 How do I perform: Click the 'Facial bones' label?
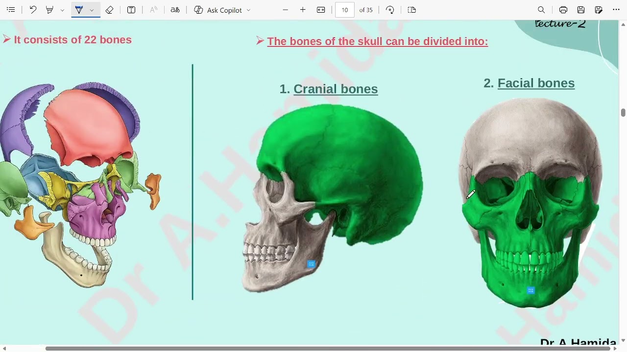pos(536,83)
